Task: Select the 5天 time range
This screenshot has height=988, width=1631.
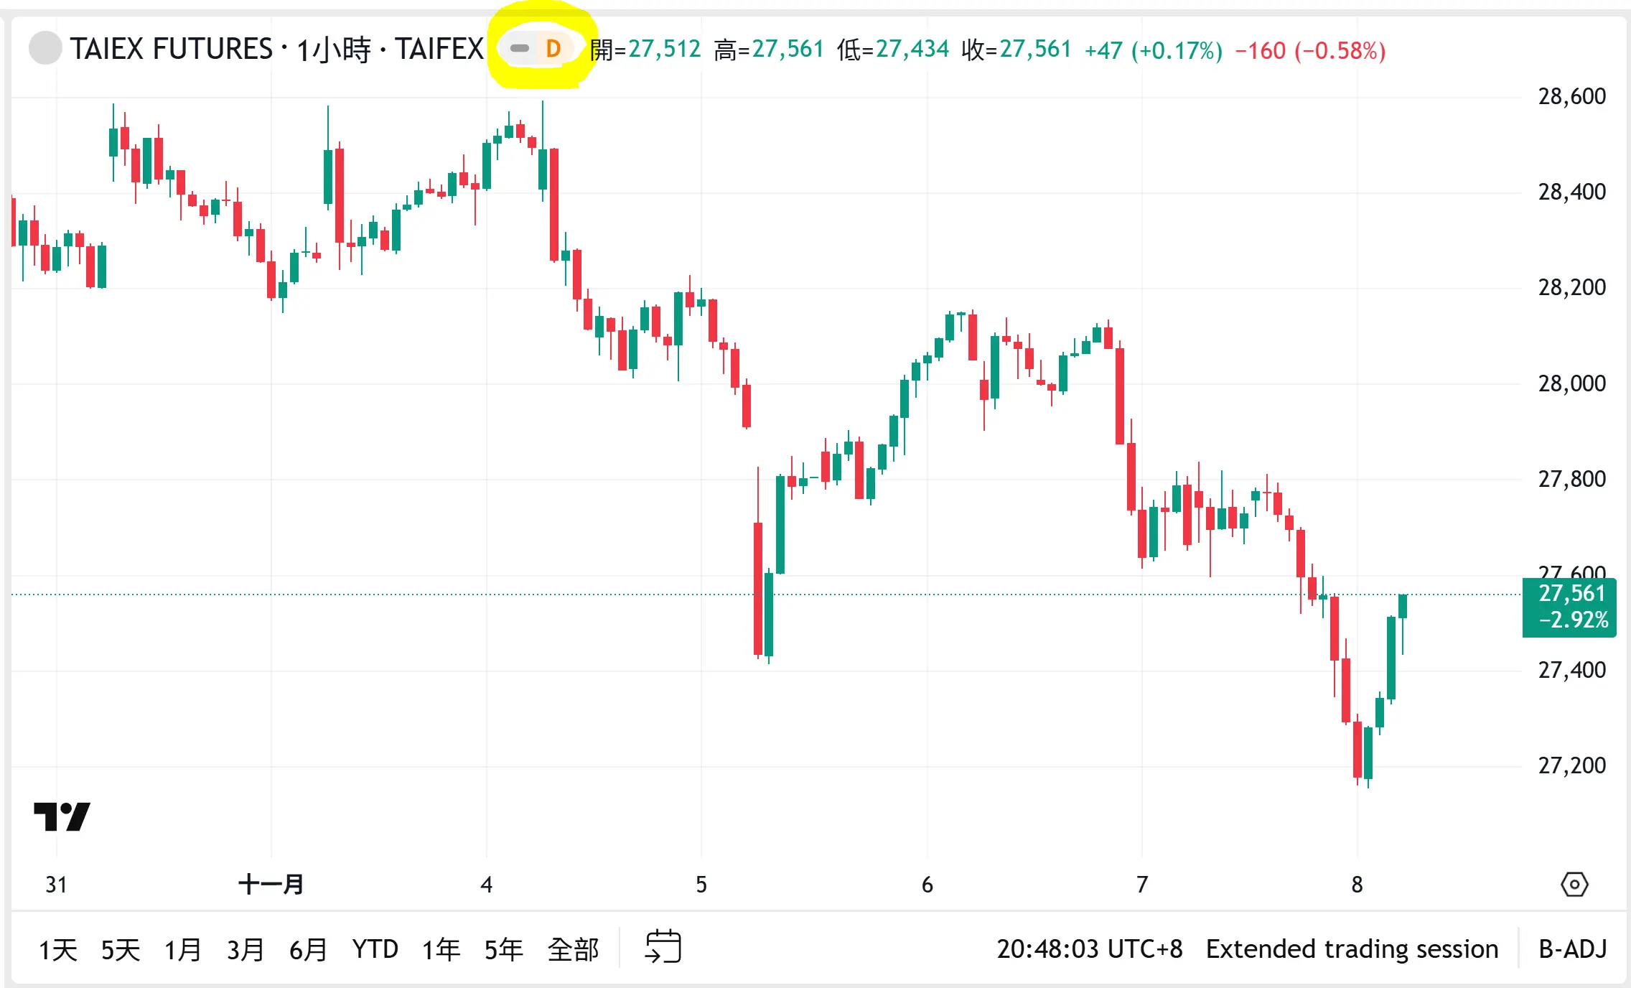Action: tap(121, 949)
